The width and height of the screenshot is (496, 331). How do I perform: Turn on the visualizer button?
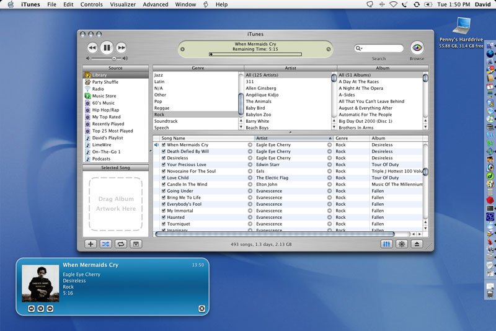tap(402, 244)
